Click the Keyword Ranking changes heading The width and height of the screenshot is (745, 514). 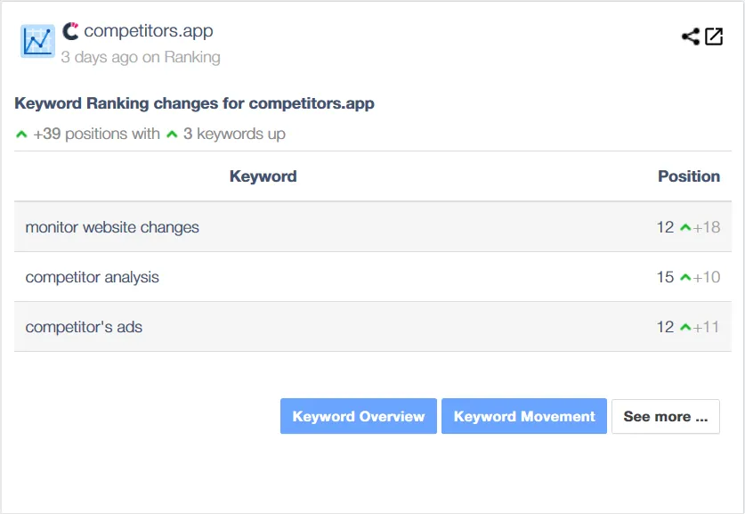tap(194, 103)
